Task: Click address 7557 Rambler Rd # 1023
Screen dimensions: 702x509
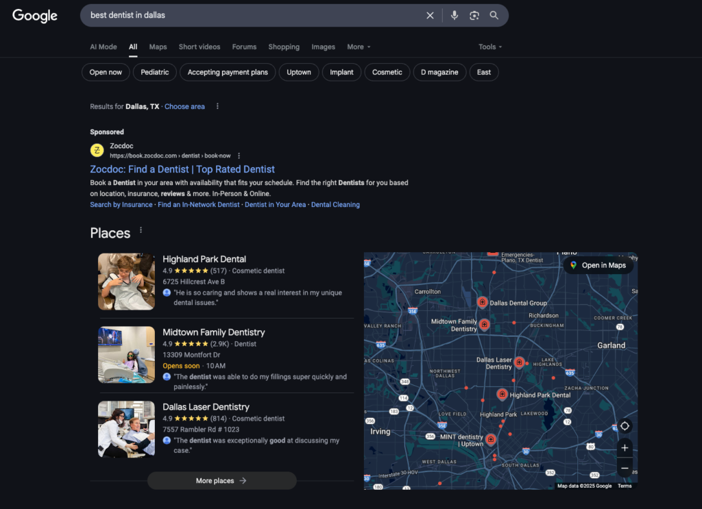Action: [201, 430]
